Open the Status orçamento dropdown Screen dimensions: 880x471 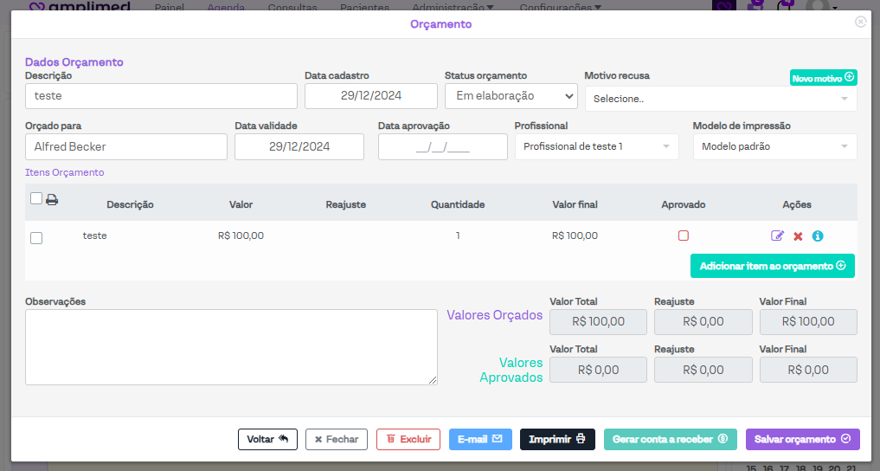pyautogui.click(x=511, y=96)
